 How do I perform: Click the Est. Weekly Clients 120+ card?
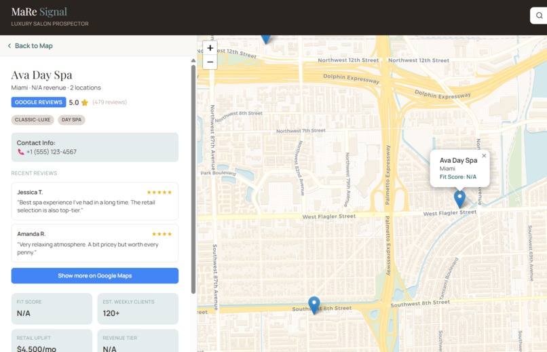pyautogui.click(x=138, y=309)
